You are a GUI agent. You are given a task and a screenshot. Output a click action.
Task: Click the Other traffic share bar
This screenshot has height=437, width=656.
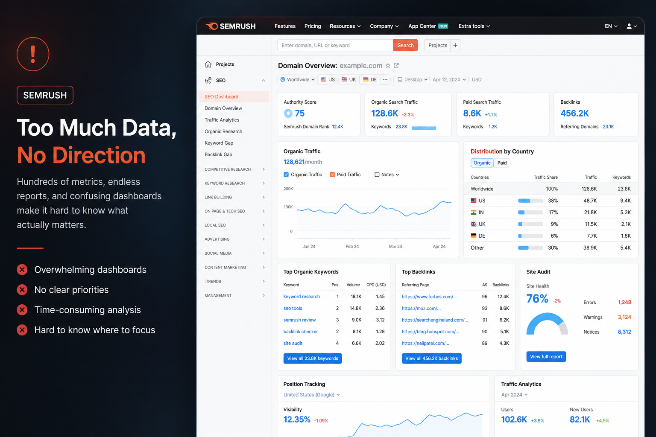[530, 248]
